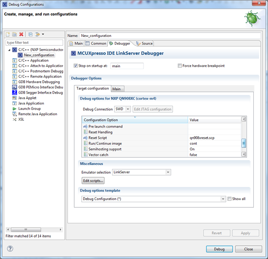Sort by Configuration Option column header
Viewport: 268px width, 259px height.
[x=135, y=120]
